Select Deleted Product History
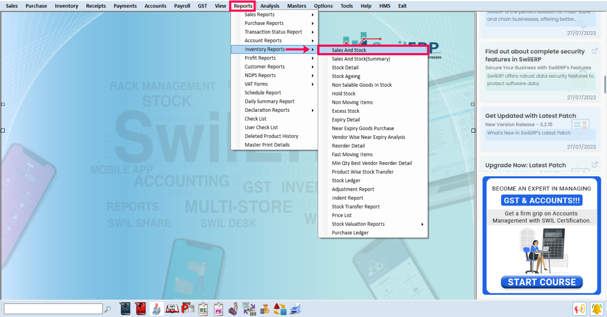This screenshot has height=317, width=607. tap(274, 136)
